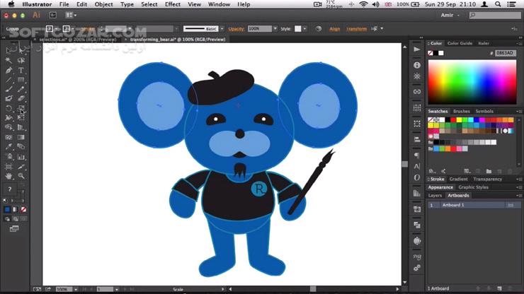
Task: Click the Transform link in control bar
Action: coord(356,29)
